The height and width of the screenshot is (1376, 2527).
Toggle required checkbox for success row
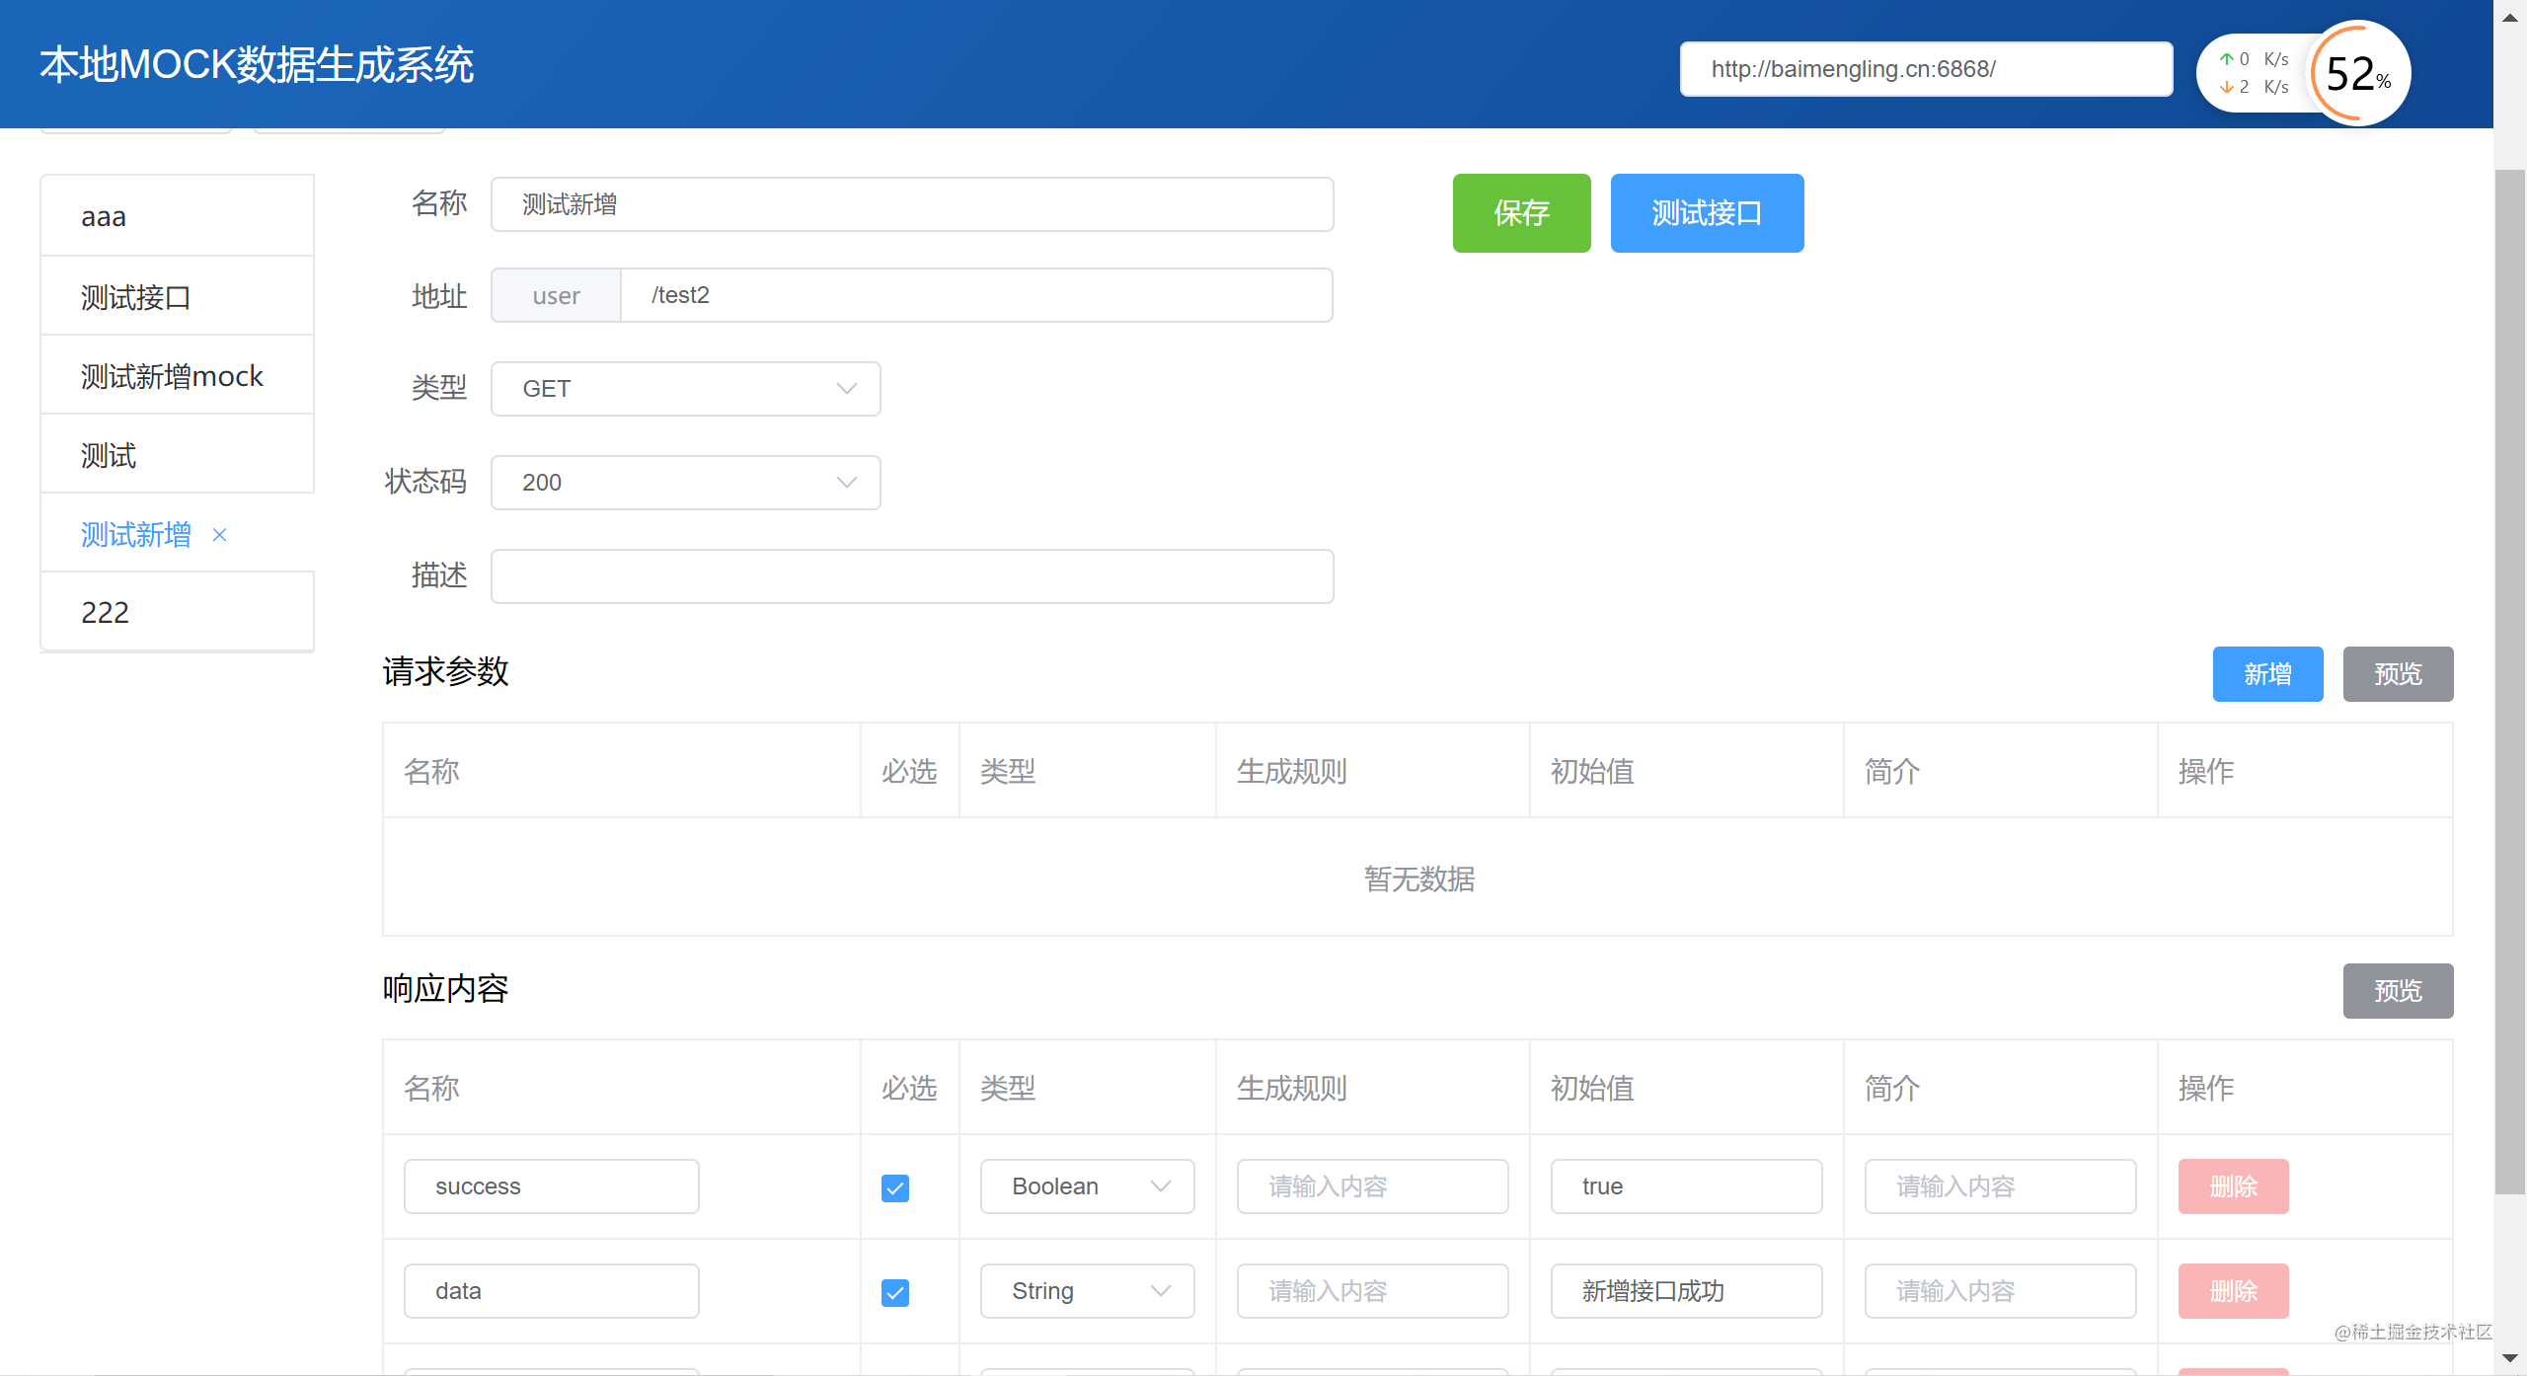[895, 1187]
